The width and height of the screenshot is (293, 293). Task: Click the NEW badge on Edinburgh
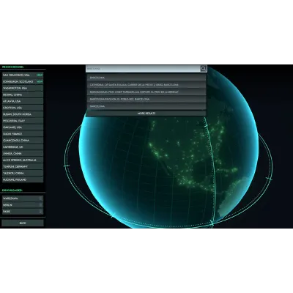pyautogui.click(x=40, y=81)
